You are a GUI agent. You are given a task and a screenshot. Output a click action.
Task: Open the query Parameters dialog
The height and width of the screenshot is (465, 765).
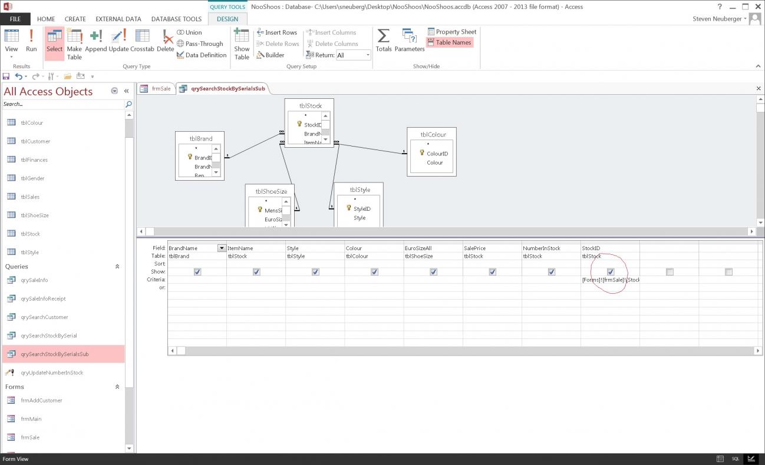pyautogui.click(x=410, y=40)
